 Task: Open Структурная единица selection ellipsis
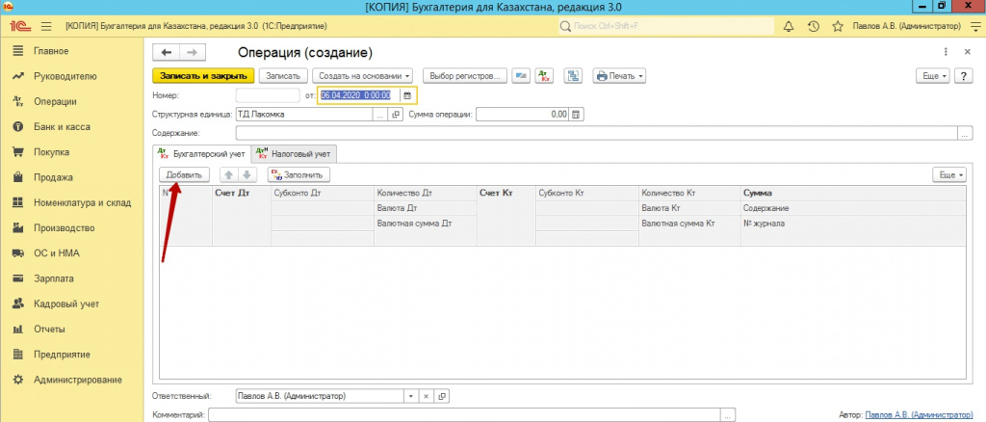[379, 115]
